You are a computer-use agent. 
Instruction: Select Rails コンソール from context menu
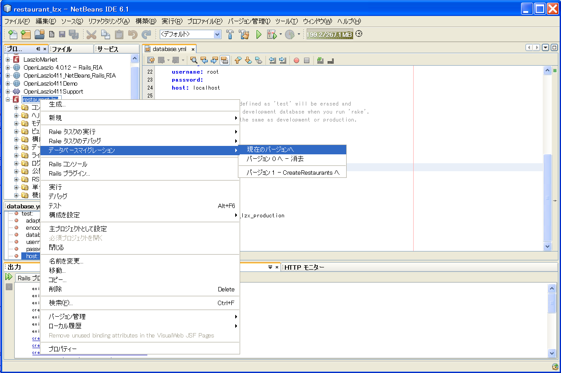[140, 164]
